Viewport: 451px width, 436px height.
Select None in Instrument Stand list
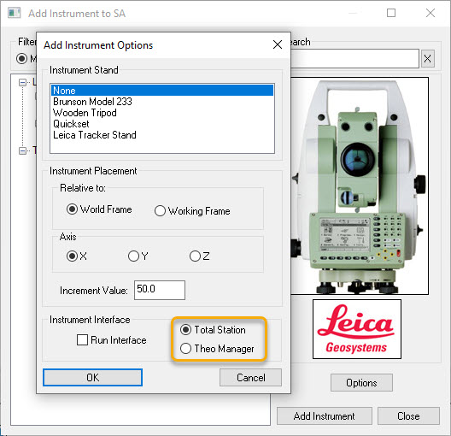[x=162, y=91]
